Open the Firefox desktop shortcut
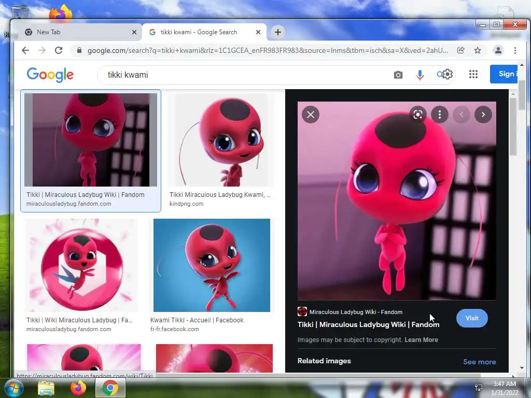 coord(61,13)
